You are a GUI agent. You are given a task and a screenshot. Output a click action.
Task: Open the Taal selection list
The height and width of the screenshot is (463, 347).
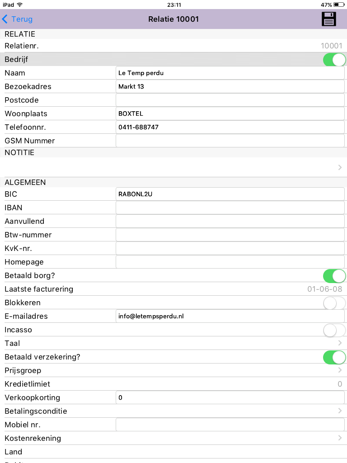(173, 344)
